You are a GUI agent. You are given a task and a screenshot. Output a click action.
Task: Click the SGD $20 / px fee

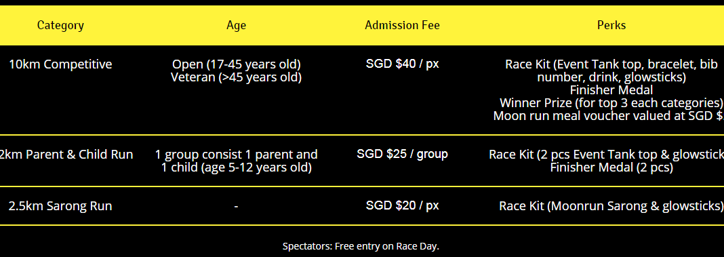point(402,205)
